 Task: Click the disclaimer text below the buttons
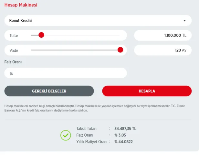(97, 108)
